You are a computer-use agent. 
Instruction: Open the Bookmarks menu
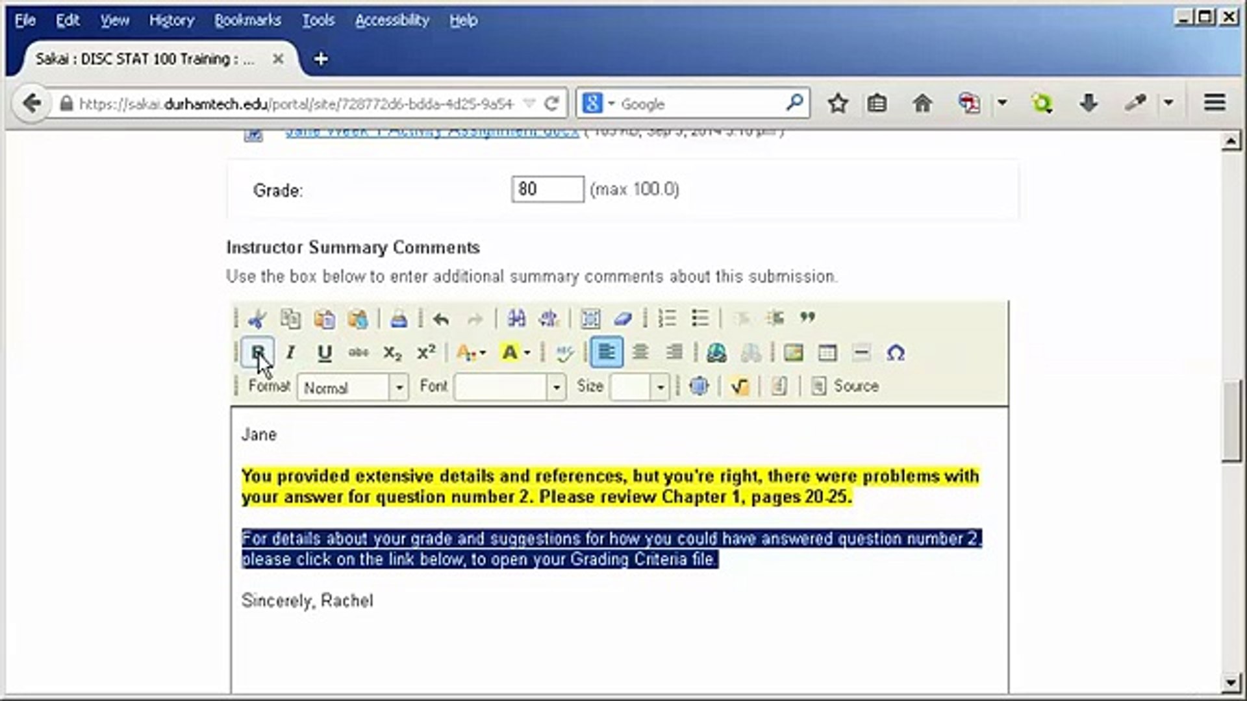(x=247, y=20)
